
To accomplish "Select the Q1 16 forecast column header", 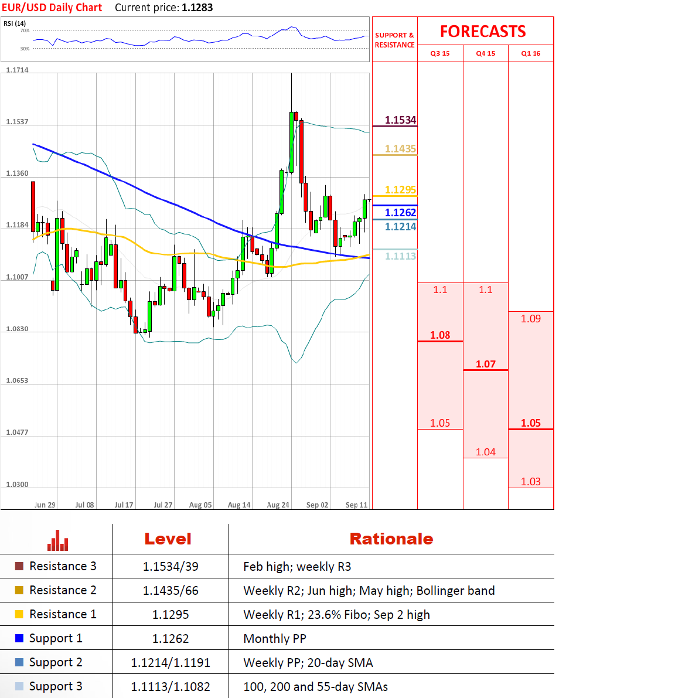I will (531, 53).
